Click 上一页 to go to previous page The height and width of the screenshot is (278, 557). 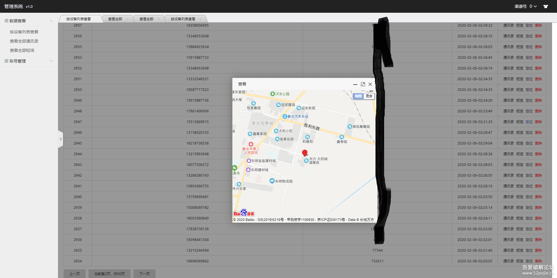click(x=75, y=274)
